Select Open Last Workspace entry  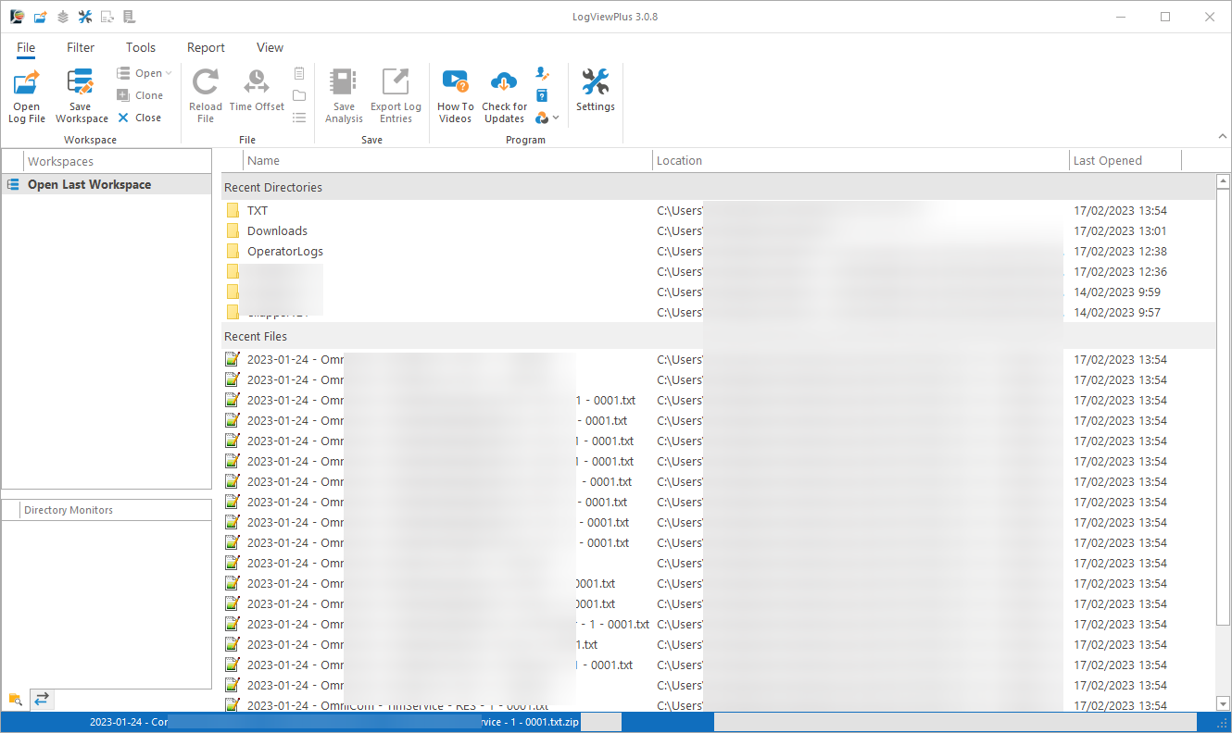tap(107, 184)
